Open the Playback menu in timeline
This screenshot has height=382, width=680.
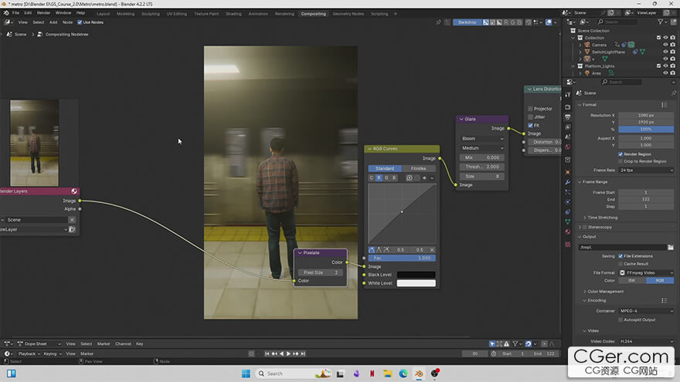(29, 354)
